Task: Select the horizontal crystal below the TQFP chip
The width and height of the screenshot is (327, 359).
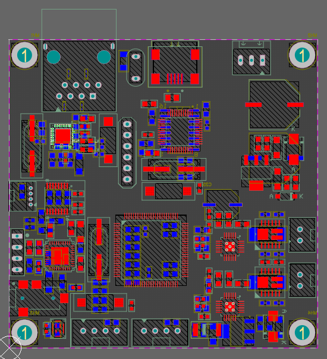Action: (x=174, y=169)
